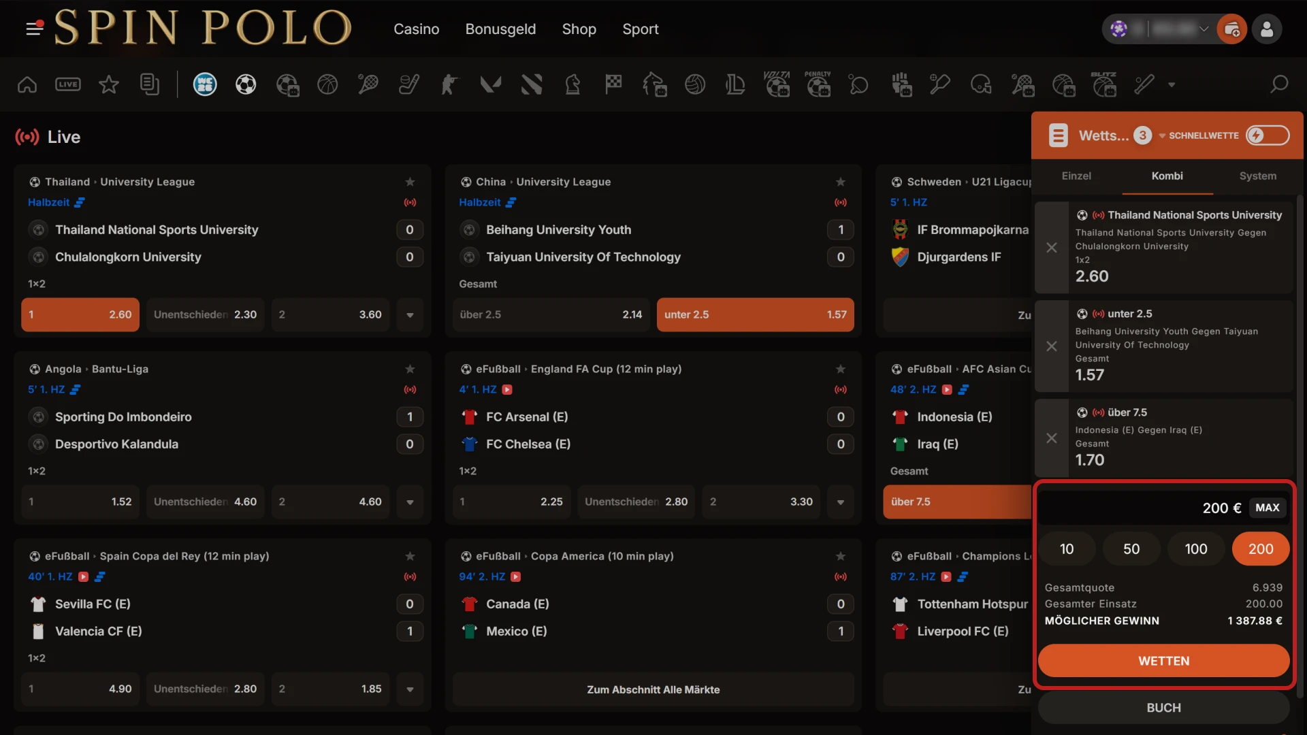The image size is (1307, 735).
Task: Expand more sports dropdown arrow
Action: click(x=1172, y=85)
